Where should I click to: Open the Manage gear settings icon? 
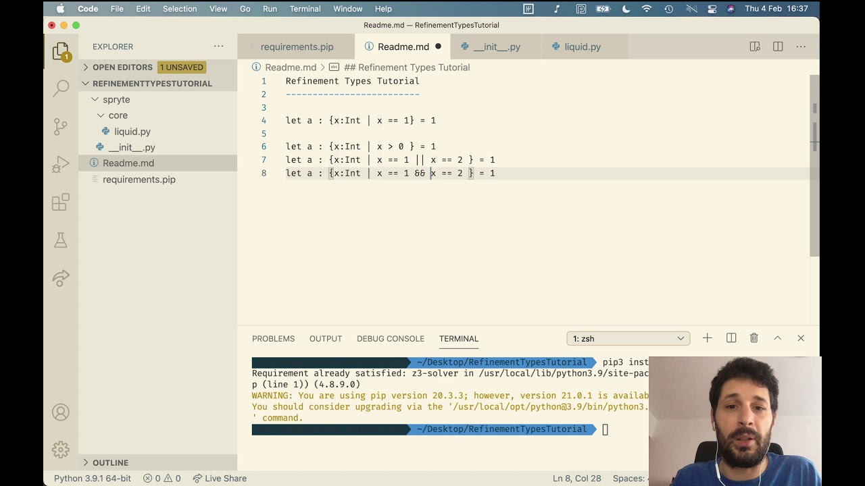pyautogui.click(x=61, y=450)
